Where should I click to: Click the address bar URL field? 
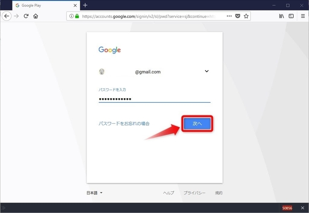(x=151, y=16)
